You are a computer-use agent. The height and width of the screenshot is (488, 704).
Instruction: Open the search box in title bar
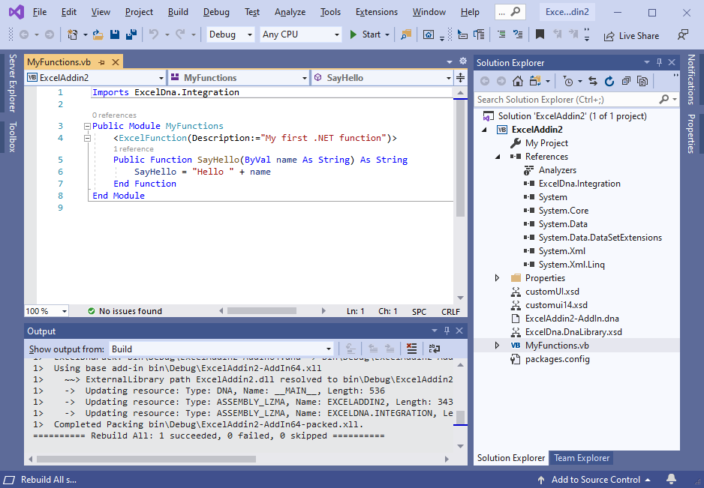(510, 12)
